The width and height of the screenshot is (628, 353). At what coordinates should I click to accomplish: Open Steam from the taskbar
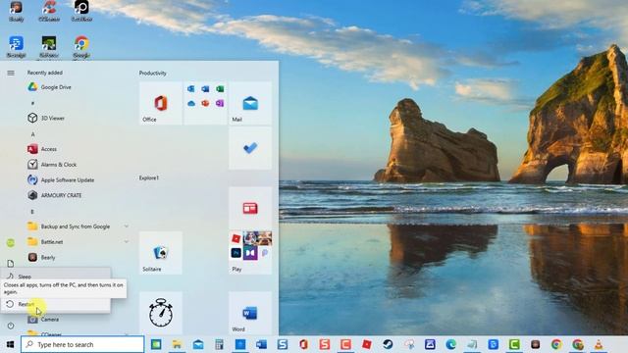coord(388,344)
